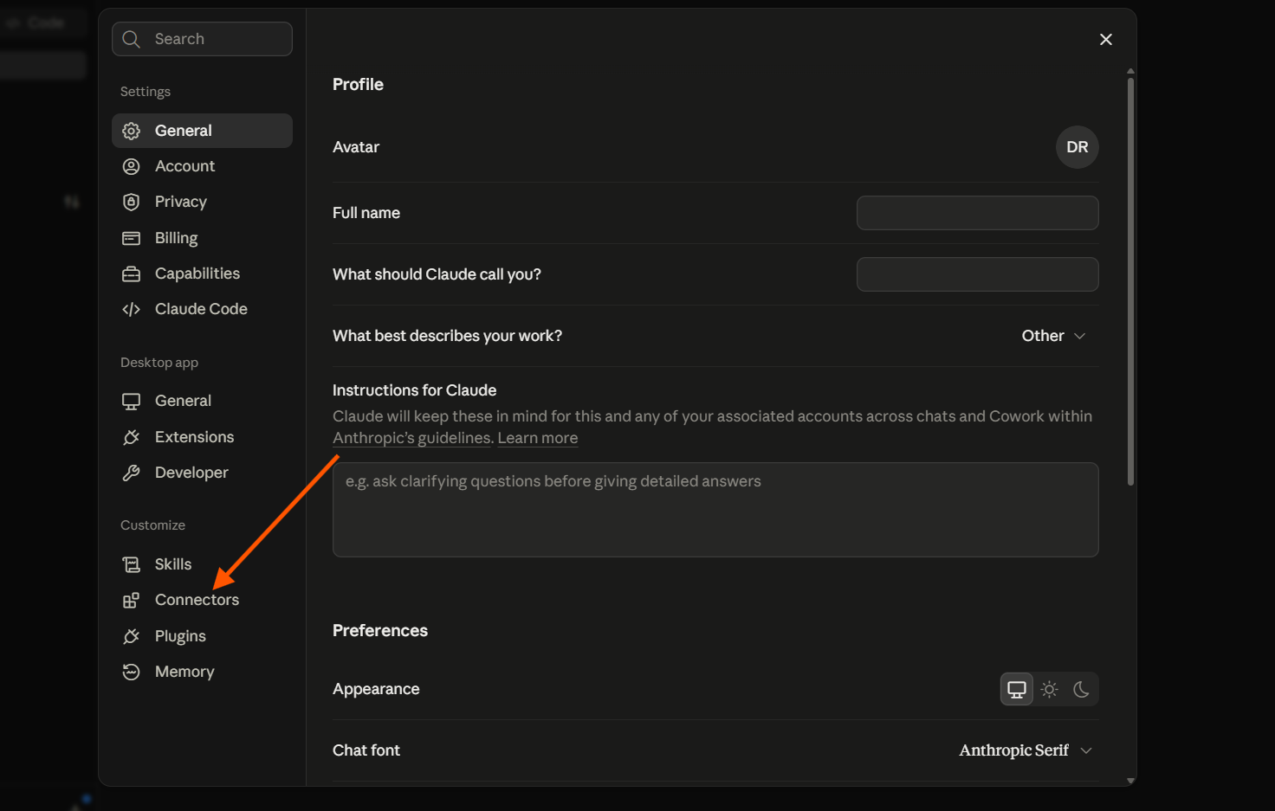Click the Connectors blocks icon
Screen dimensions: 1275x811
(131, 600)
